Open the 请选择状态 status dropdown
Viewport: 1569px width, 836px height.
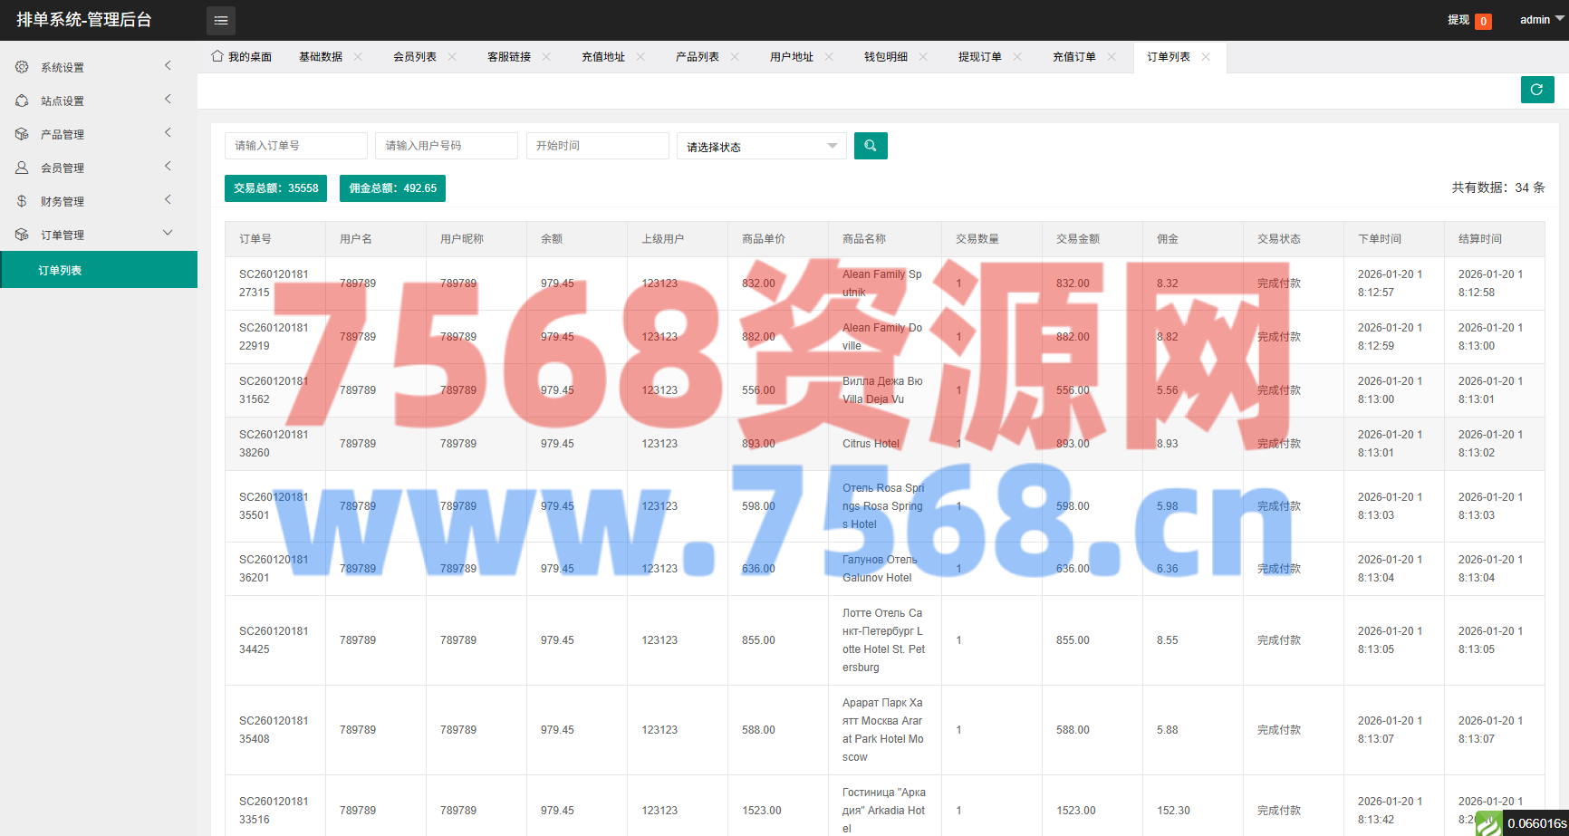tap(761, 146)
